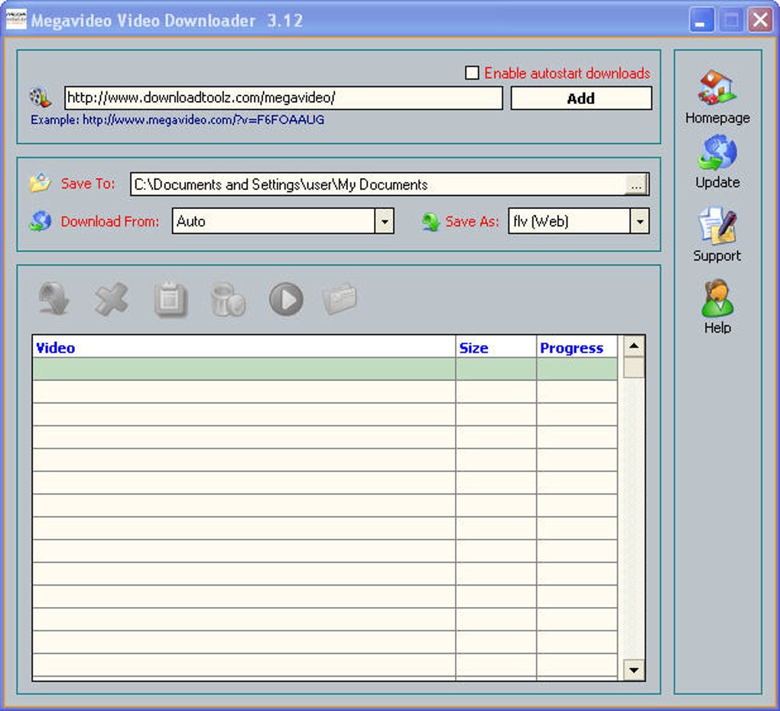Click the grayed play video toolbar button
The image size is (780, 711).
[286, 299]
